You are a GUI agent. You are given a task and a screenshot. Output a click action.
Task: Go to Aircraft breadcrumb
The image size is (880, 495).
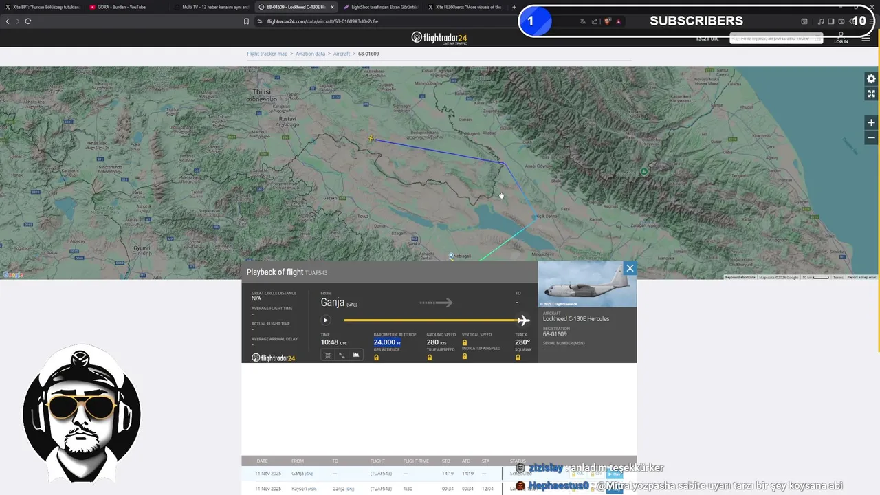point(342,54)
